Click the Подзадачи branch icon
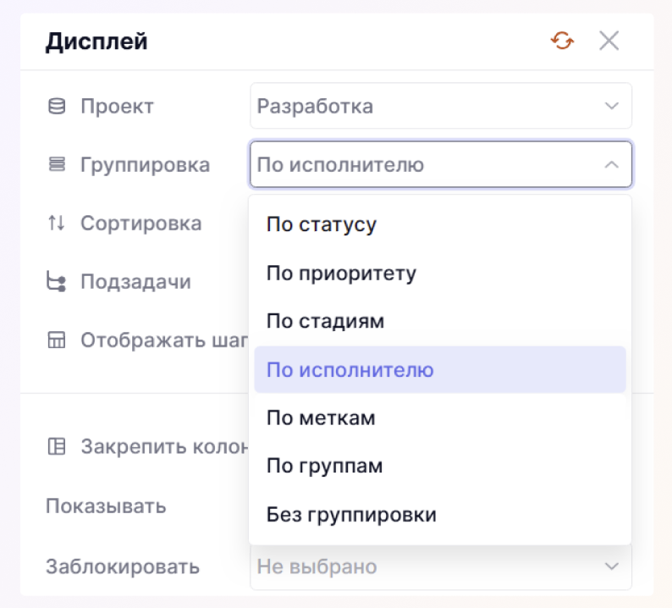The height and width of the screenshot is (608, 672). 57,282
